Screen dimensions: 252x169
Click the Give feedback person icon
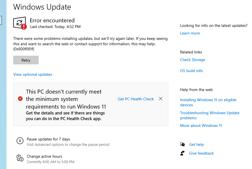(182, 153)
